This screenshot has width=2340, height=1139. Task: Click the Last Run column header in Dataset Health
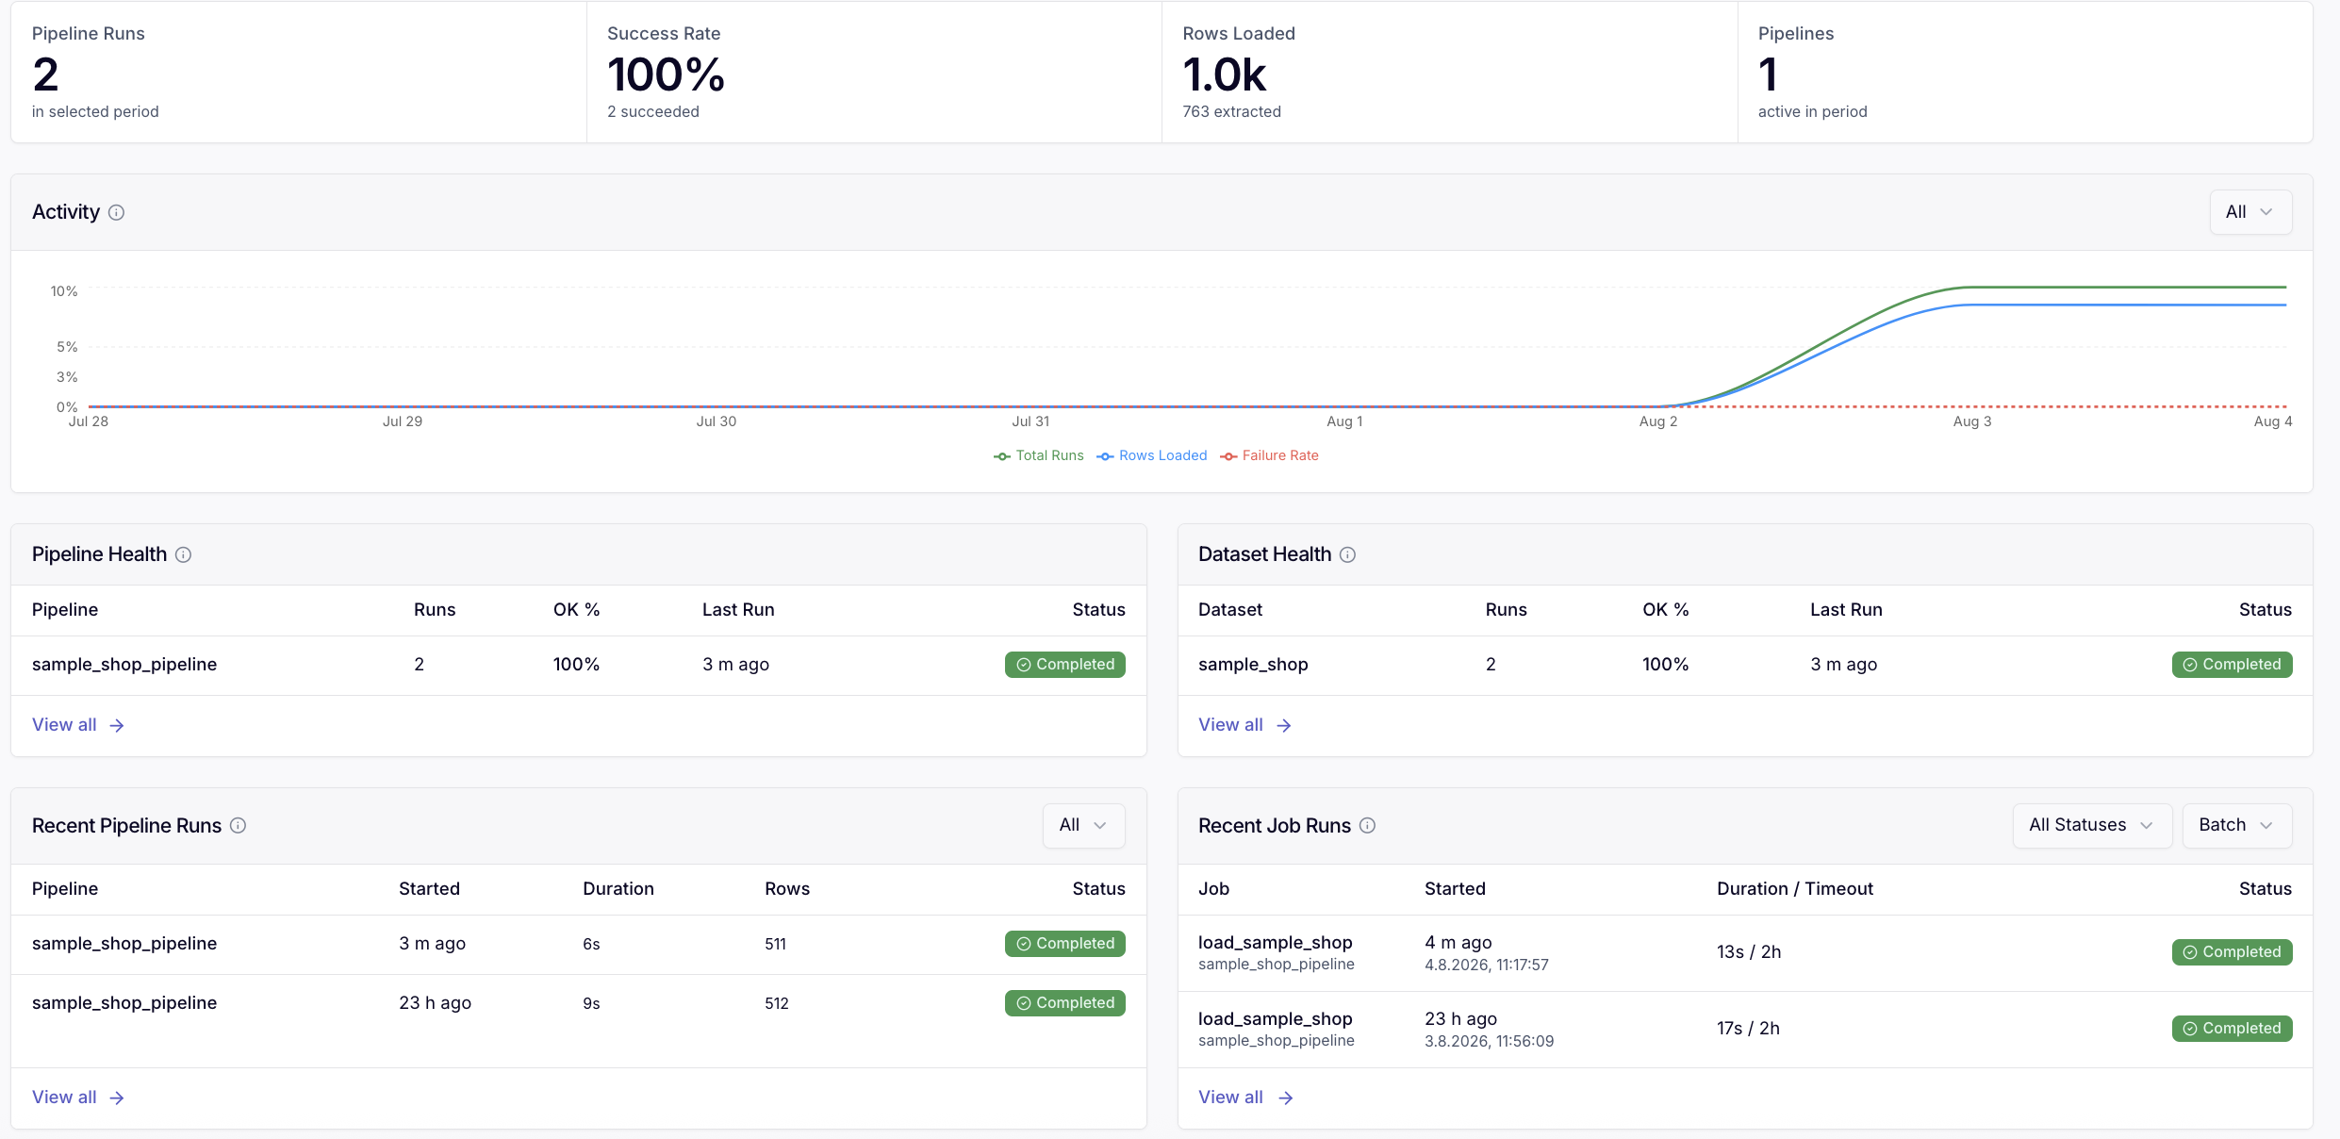tap(1846, 610)
